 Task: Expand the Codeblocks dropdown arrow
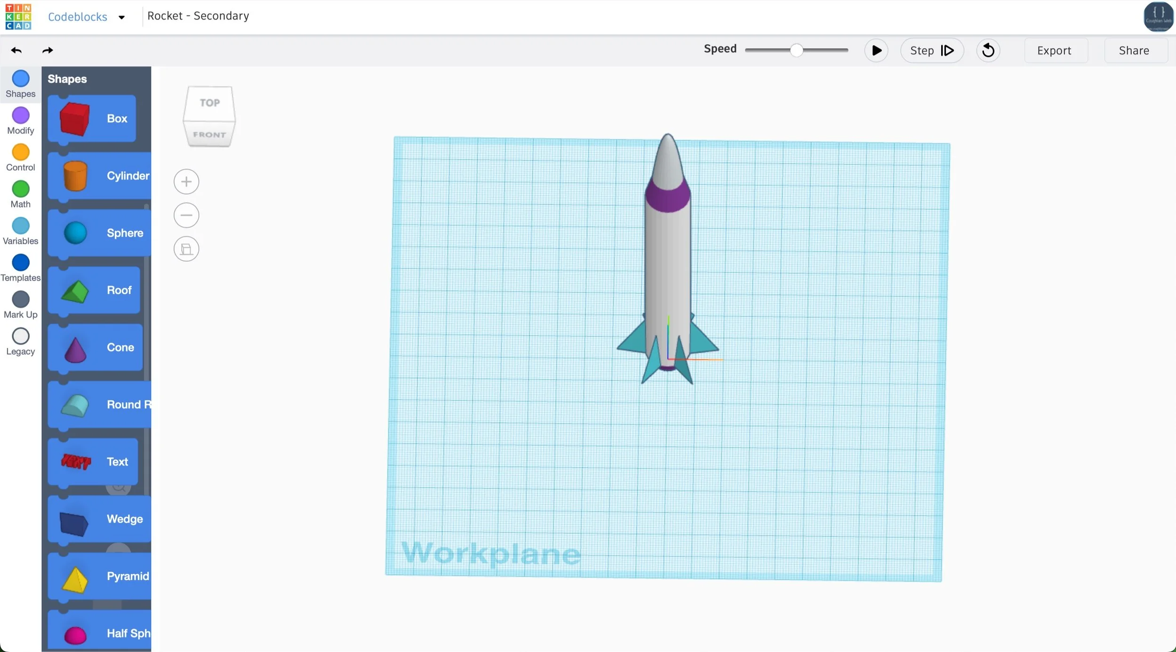121,17
